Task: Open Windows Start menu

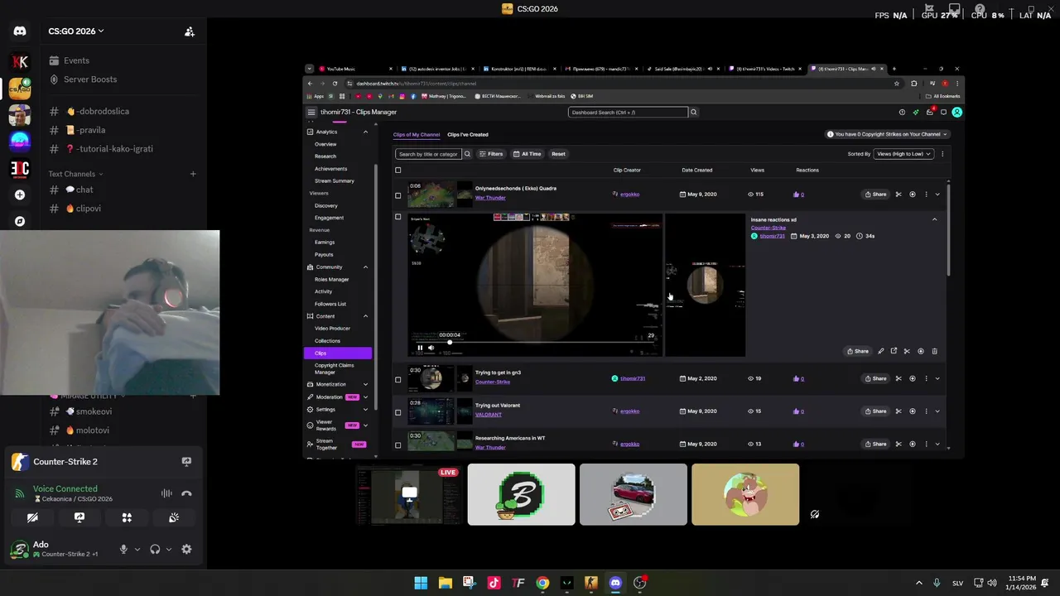Action: click(x=421, y=583)
